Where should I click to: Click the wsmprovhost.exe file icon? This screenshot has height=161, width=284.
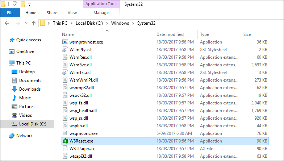pyautogui.click(x=65, y=42)
